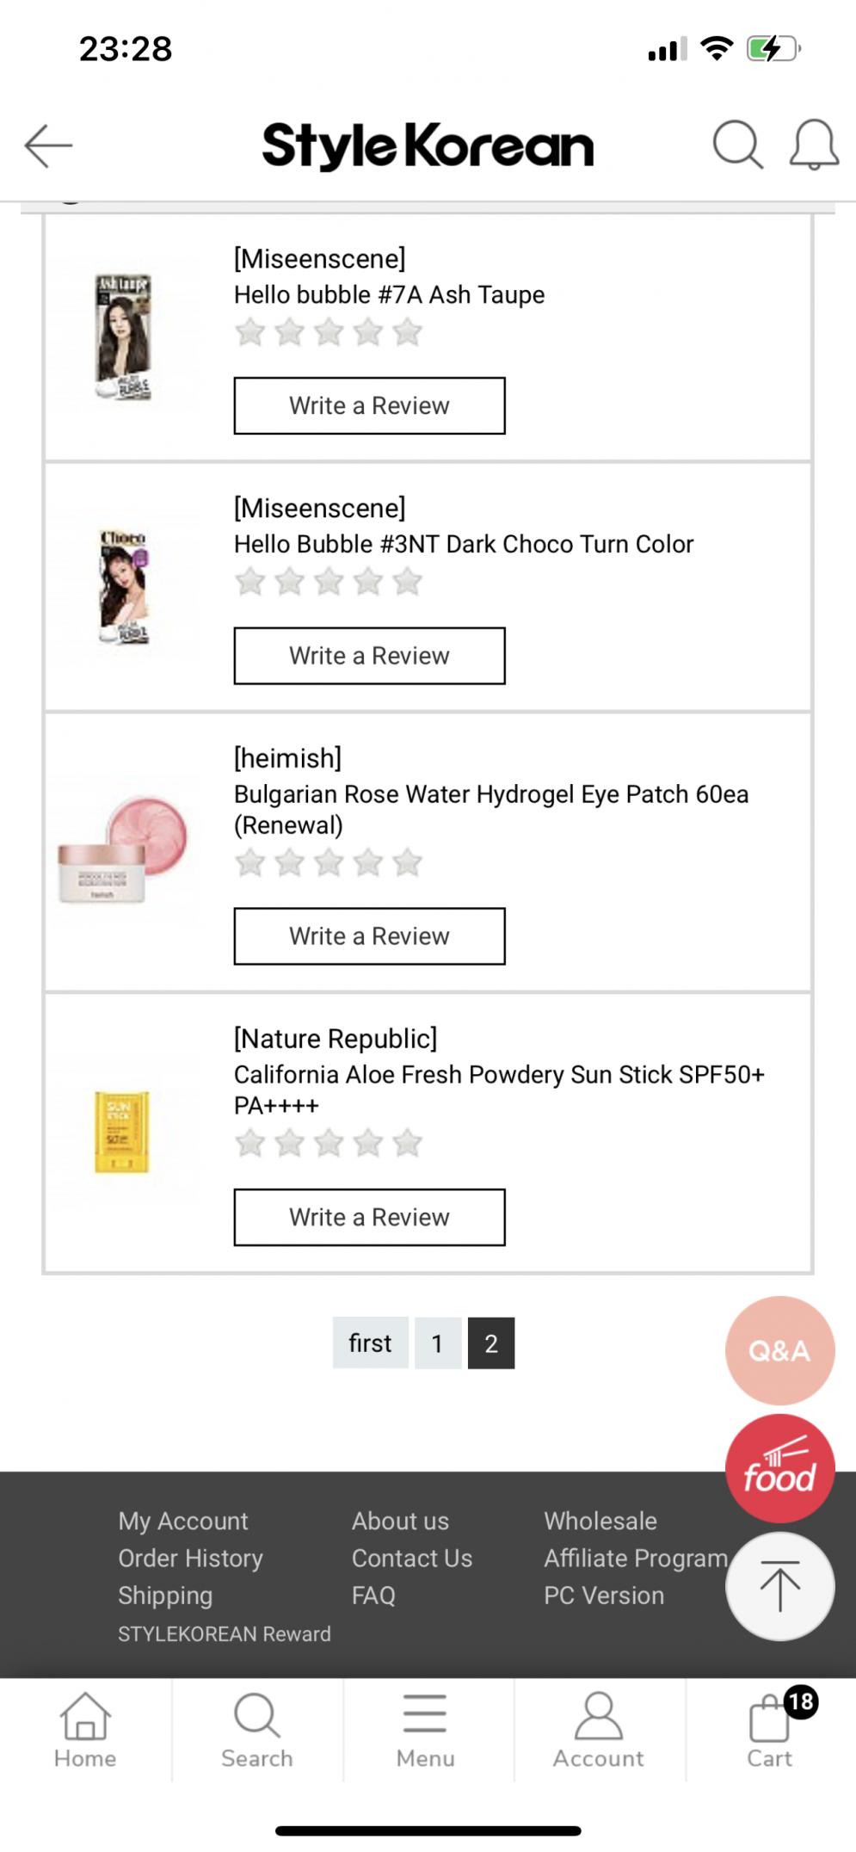Tap the back arrow icon
856x1852 pixels.
48,145
